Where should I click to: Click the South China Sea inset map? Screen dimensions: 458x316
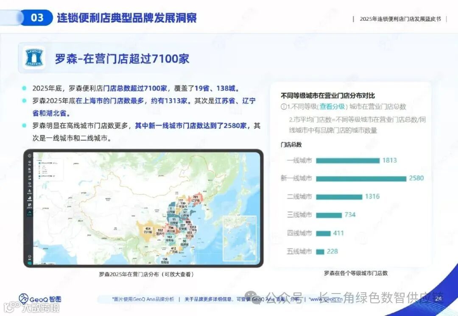pyautogui.click(x=240, y=238)
